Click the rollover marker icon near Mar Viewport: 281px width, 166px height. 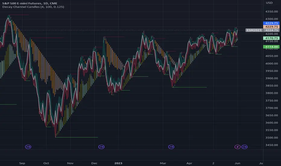coord(171,147)
